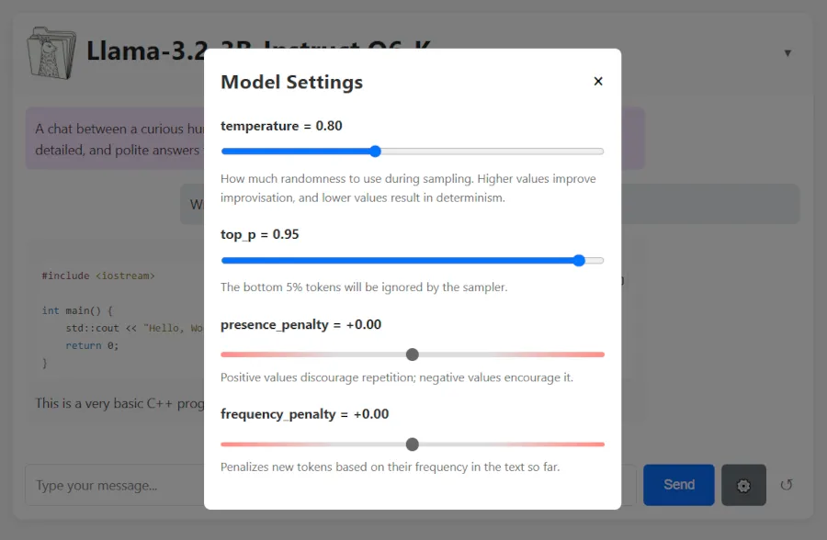This screenshot has height=540, width=827.
Task: Click the frequency_penalty slider handle
Action: 412,444
